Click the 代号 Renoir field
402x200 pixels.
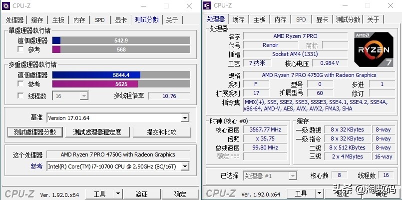[x=271, y=45]
